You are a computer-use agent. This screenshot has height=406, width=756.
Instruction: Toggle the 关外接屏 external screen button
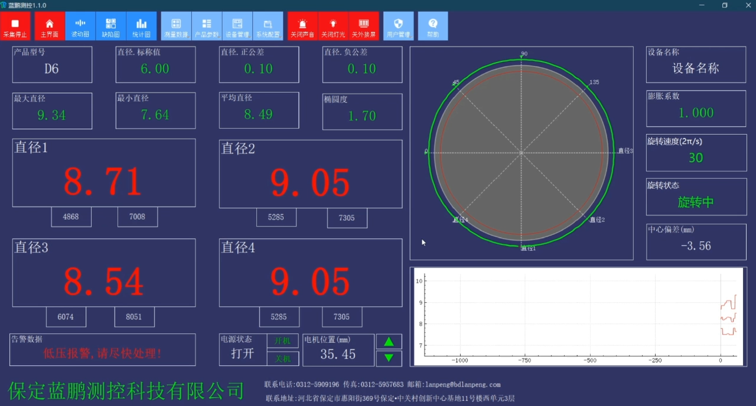click(x=364, y=27)
